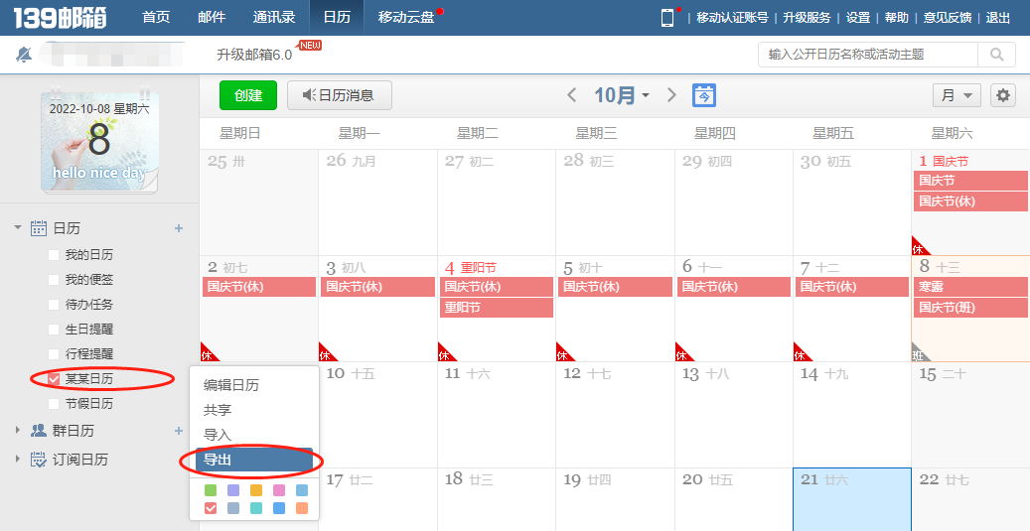
Task: Open calendar settings gear icon
Action: coord(1003,95)
